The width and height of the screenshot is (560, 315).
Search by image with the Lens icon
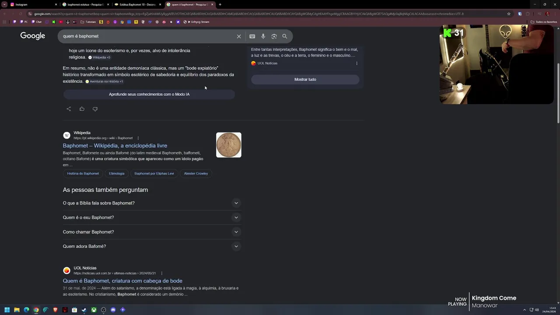(274, 36)
